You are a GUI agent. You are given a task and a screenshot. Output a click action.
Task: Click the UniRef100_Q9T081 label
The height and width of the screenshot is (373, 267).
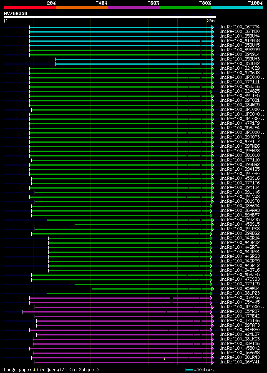tap(239, 101)
